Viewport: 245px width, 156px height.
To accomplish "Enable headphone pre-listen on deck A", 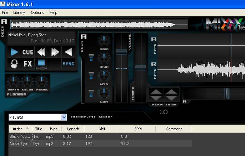I will pos(14,64).
